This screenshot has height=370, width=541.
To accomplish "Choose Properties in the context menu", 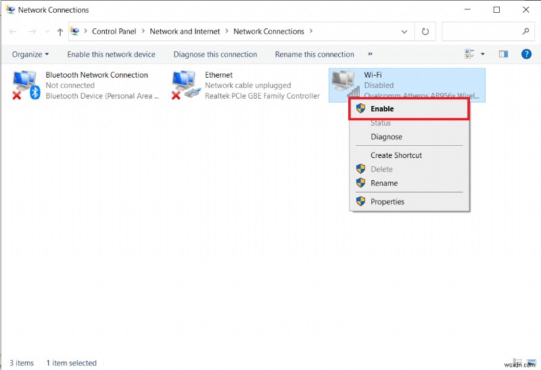I will pos(409,201).
